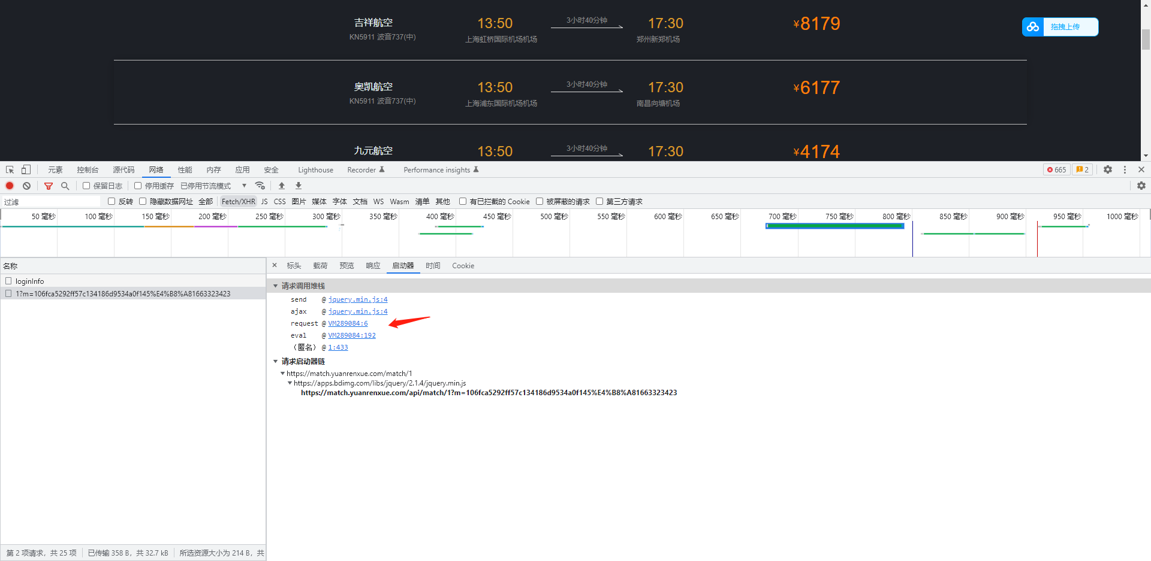This screenshot has width=1151, height=561.
Task: Open the 响应 details tab
Action: [373, 266]
